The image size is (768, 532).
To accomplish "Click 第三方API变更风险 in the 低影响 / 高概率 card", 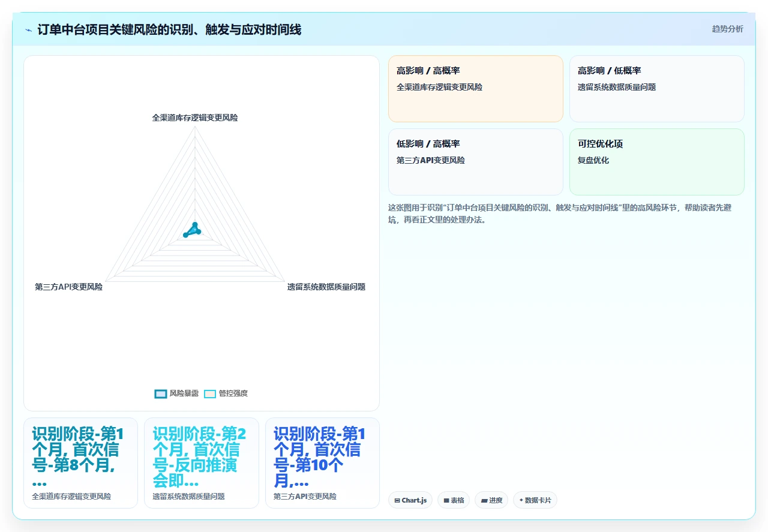I will pos(431,160).
